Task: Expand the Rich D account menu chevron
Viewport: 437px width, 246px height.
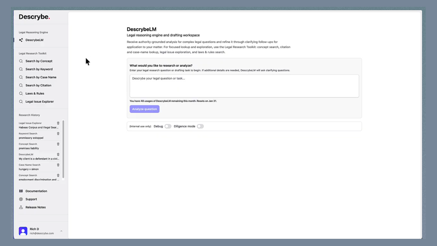Action: click(x=61, y=231)
